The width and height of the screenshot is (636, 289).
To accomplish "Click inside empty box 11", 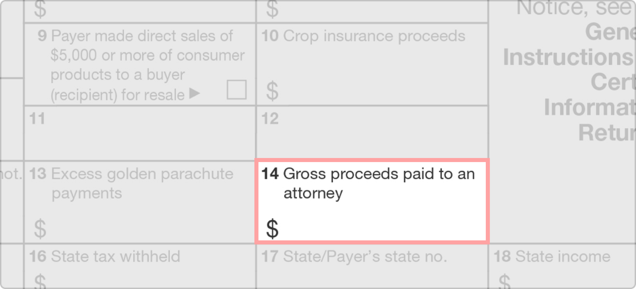I will [x=140, y=133].
